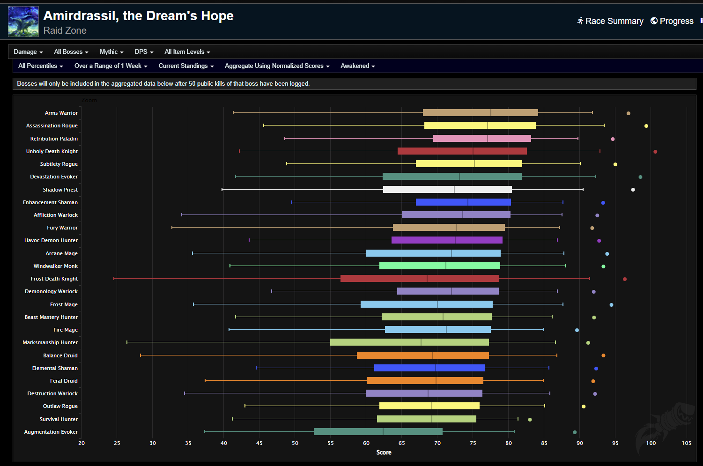Open the DPS role menu

(x=144, y=52)
